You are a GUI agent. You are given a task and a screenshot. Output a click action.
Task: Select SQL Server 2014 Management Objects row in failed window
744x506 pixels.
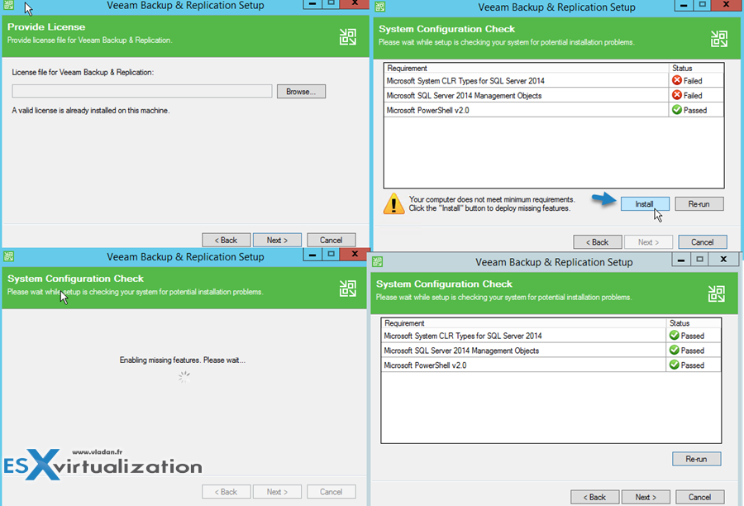coord(554,95)
